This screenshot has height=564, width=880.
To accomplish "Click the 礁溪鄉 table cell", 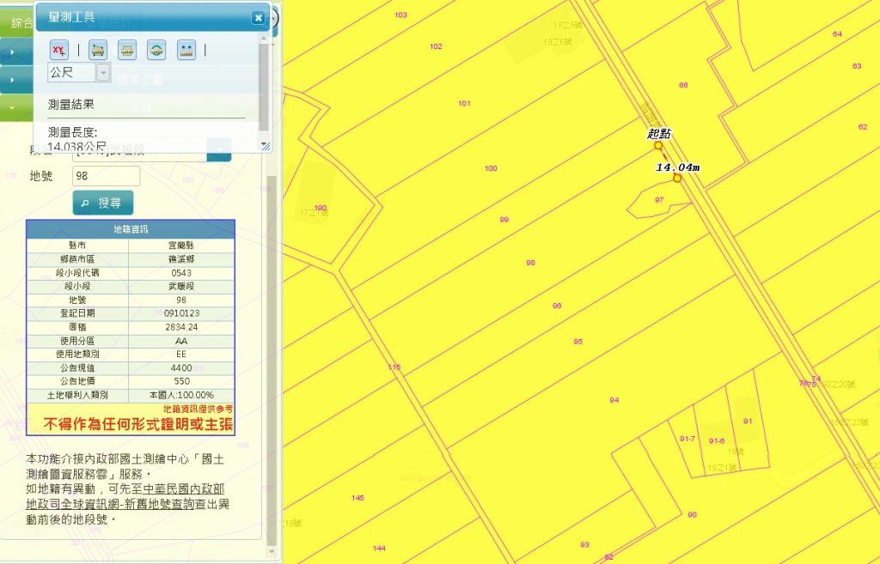I will pos(181,259).
